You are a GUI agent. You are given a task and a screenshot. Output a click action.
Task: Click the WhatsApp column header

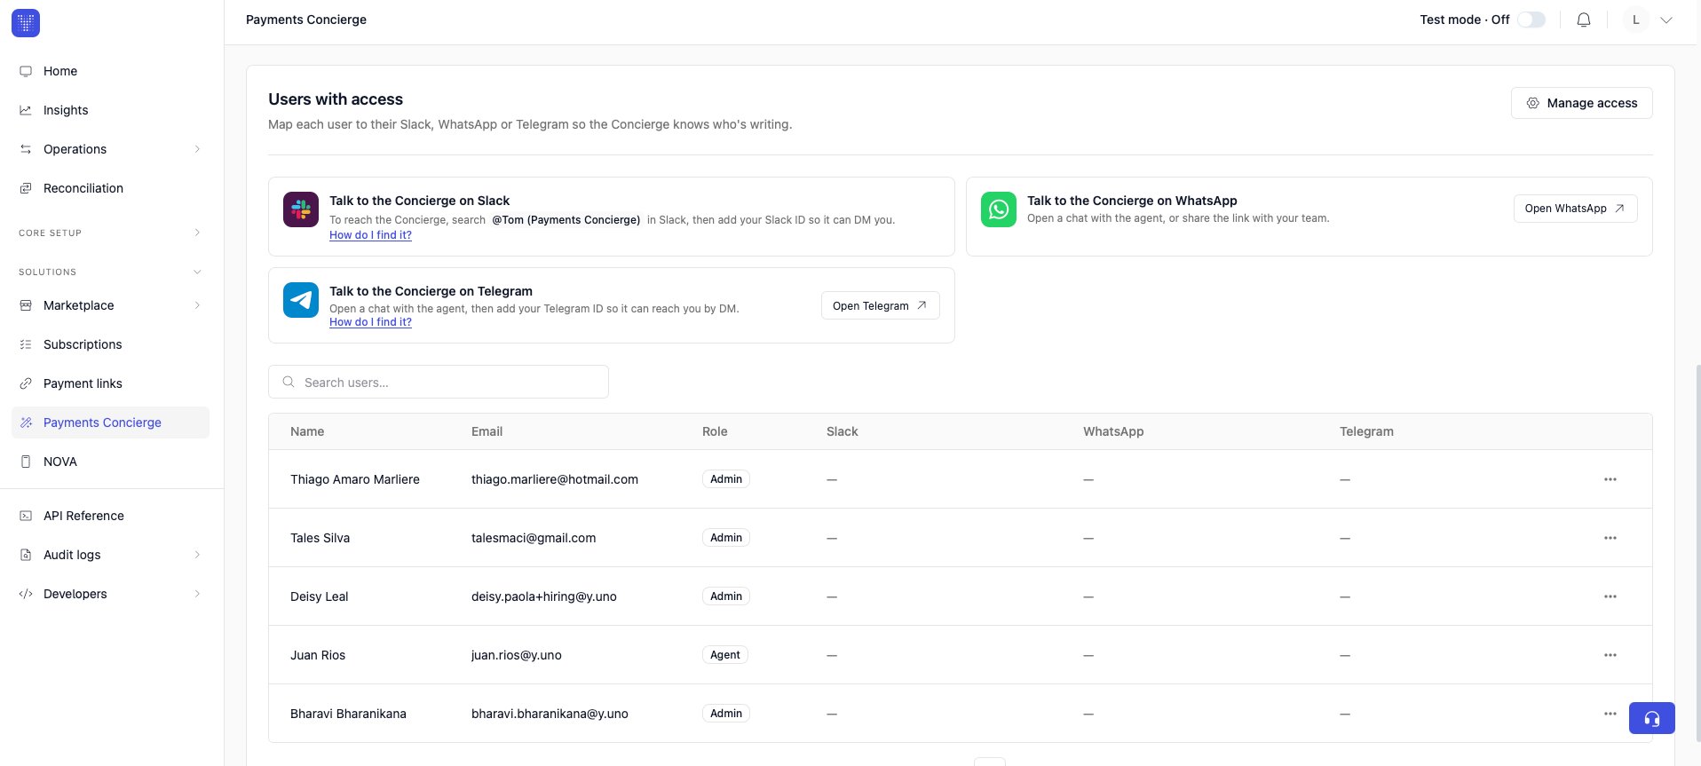[1113, 431]
